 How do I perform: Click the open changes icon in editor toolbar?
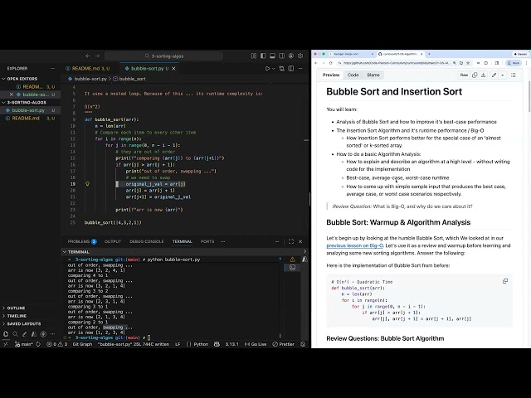pos(281,68)
